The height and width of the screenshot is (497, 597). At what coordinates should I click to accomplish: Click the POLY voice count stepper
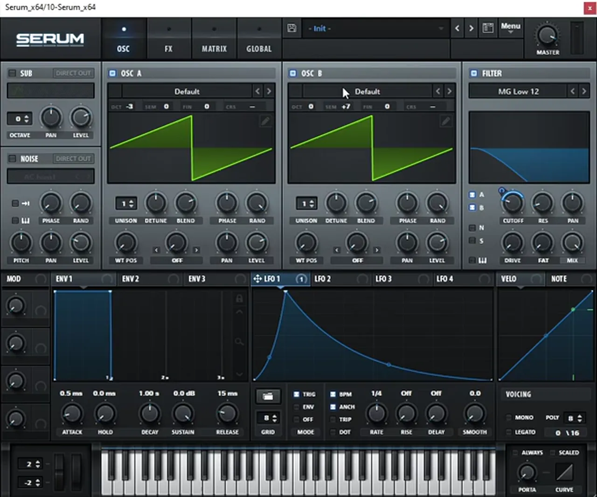click(574, 418)
